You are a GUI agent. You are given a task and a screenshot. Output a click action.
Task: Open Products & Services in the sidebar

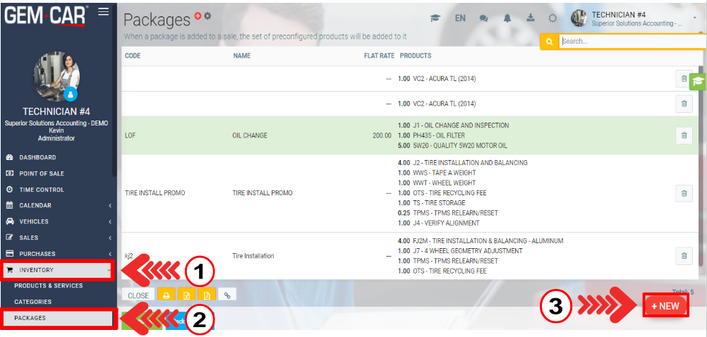click(48, 286)
